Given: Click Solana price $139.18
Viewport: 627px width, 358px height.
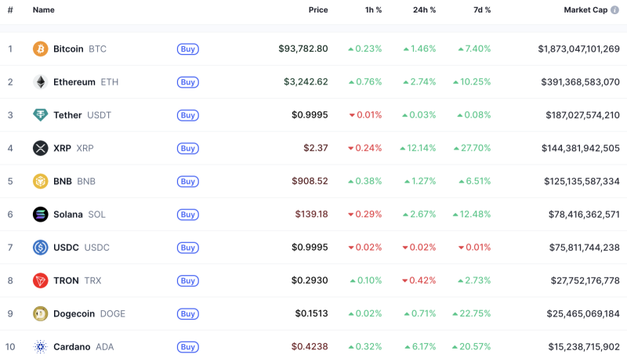Looking at the screenshot, I should pyautogui.click(x=311, y=215).
